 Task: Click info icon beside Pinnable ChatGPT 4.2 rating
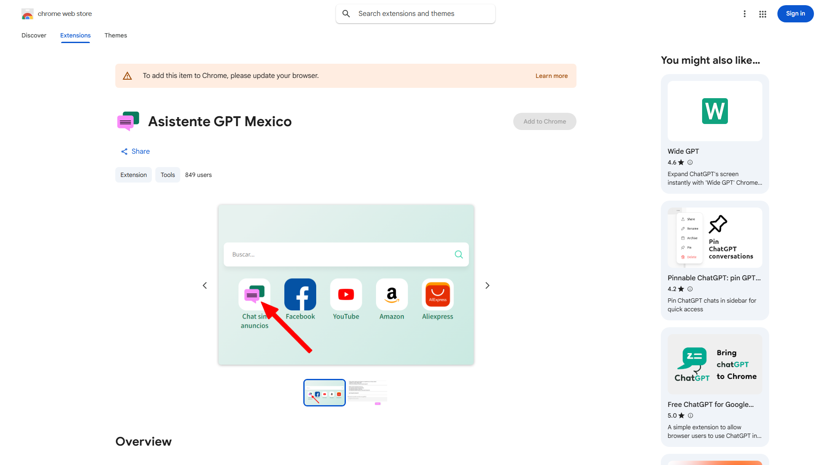[690, 289]
